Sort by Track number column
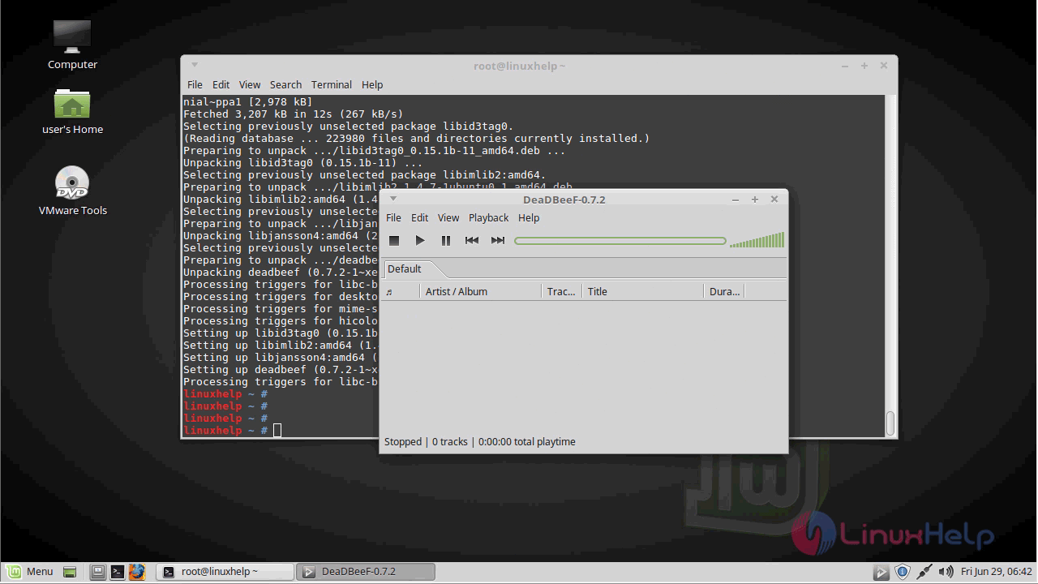This screenshot has width=1038, height=584. click(562, 291)
